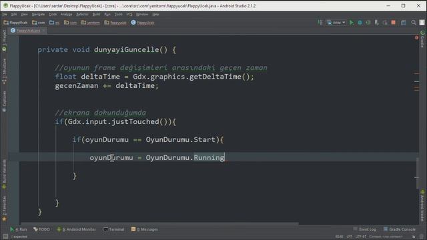Open the Edit menu
Viewport: 427px width, 240px height.
[14, 14]
